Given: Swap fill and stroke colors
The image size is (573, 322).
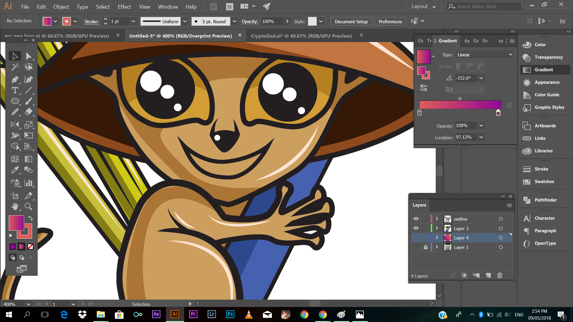Looking at the screenshot, I should pyautogui.click(x=30, y=218).
